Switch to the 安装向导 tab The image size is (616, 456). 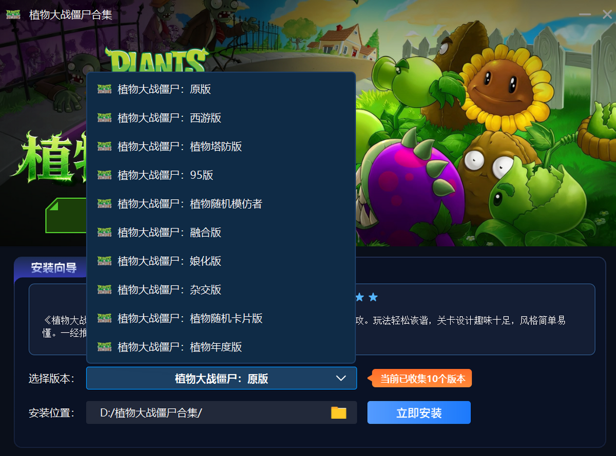53,268
